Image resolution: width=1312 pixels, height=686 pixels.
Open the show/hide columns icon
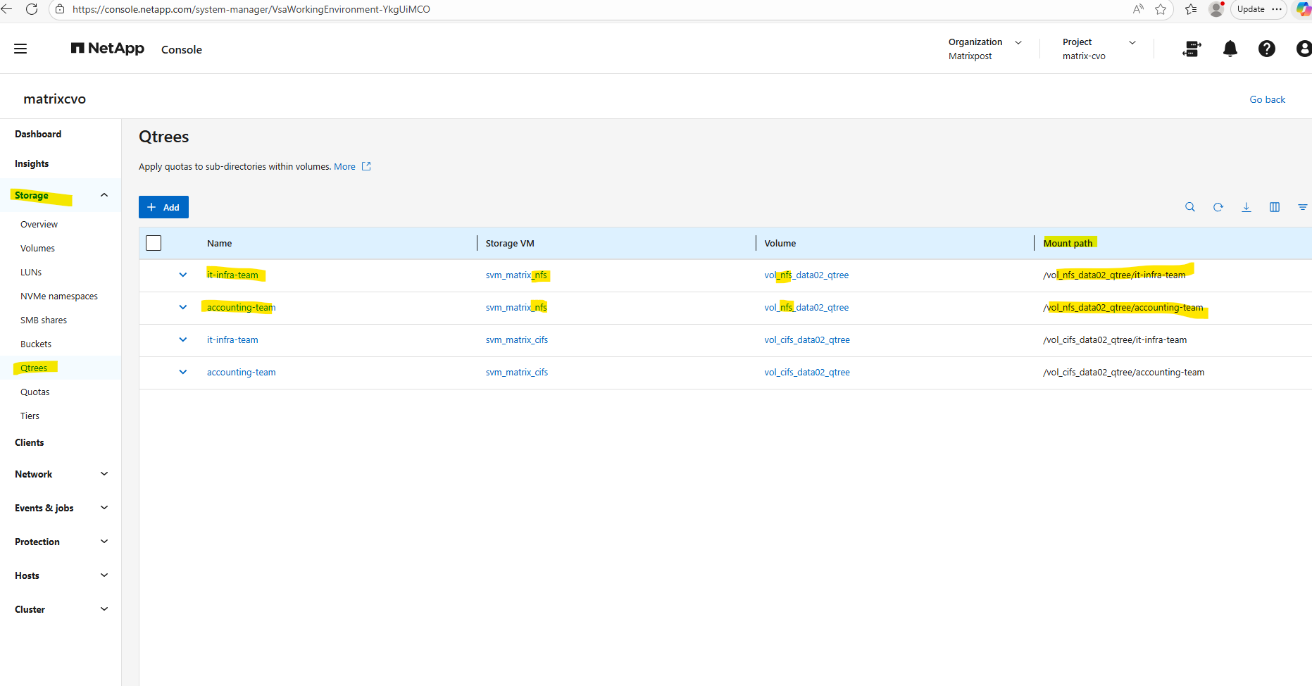(x=1274, y=207)
